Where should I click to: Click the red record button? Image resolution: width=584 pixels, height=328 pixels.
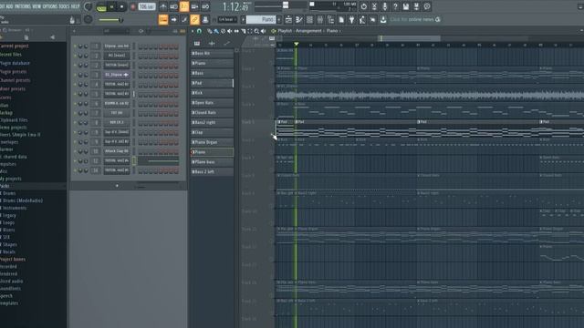click(132, 6)
